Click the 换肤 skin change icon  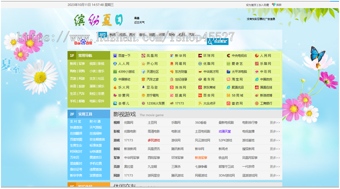pyautogui.click(x=274, y=5)
